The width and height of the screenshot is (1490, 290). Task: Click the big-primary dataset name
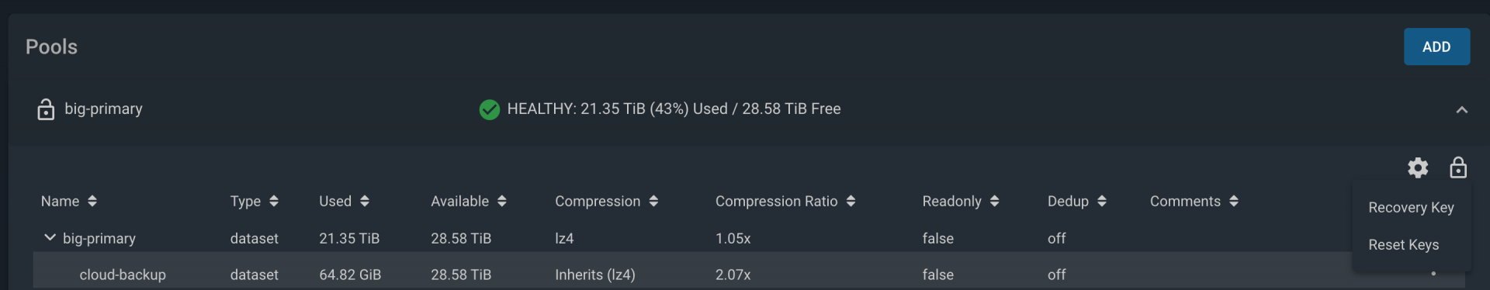[99, 238]
